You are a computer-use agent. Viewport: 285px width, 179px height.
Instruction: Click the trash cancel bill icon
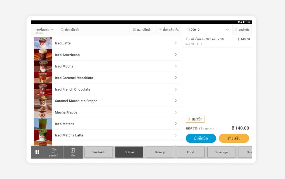tap(236, 30)
